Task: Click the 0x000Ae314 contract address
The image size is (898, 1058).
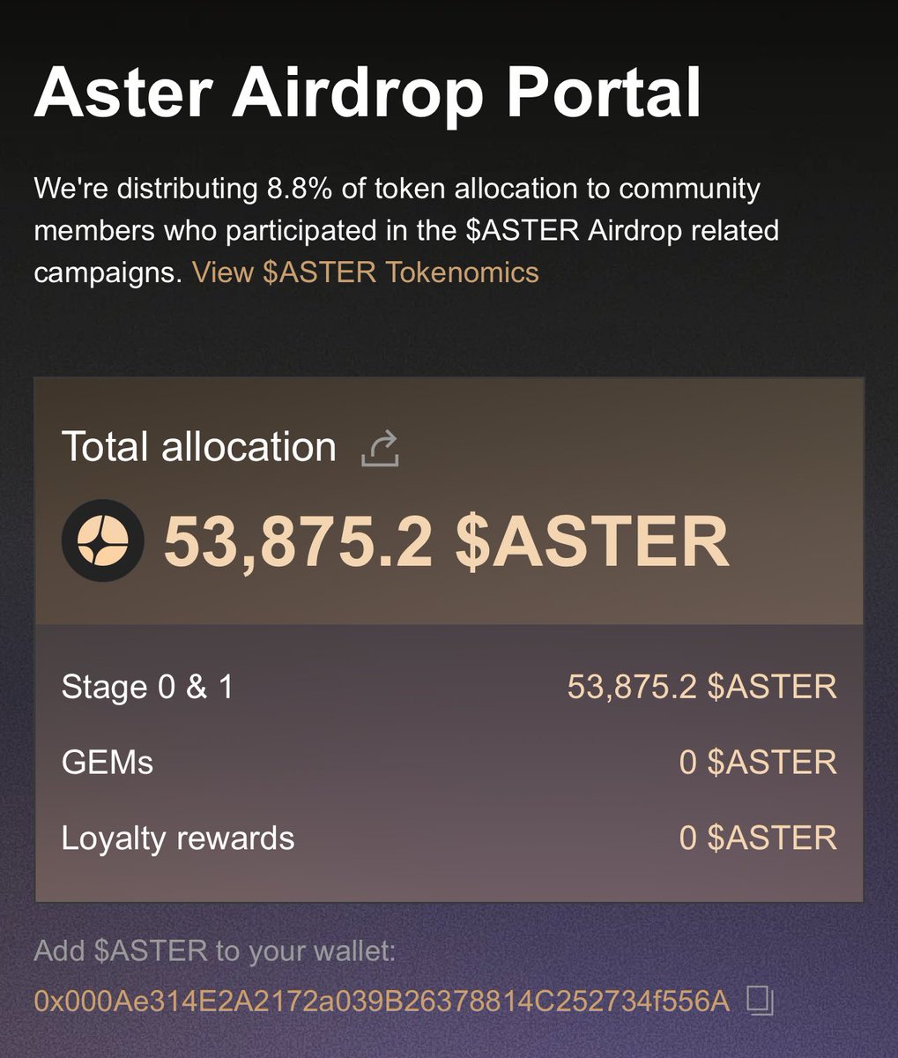Action: [382, 1001]
